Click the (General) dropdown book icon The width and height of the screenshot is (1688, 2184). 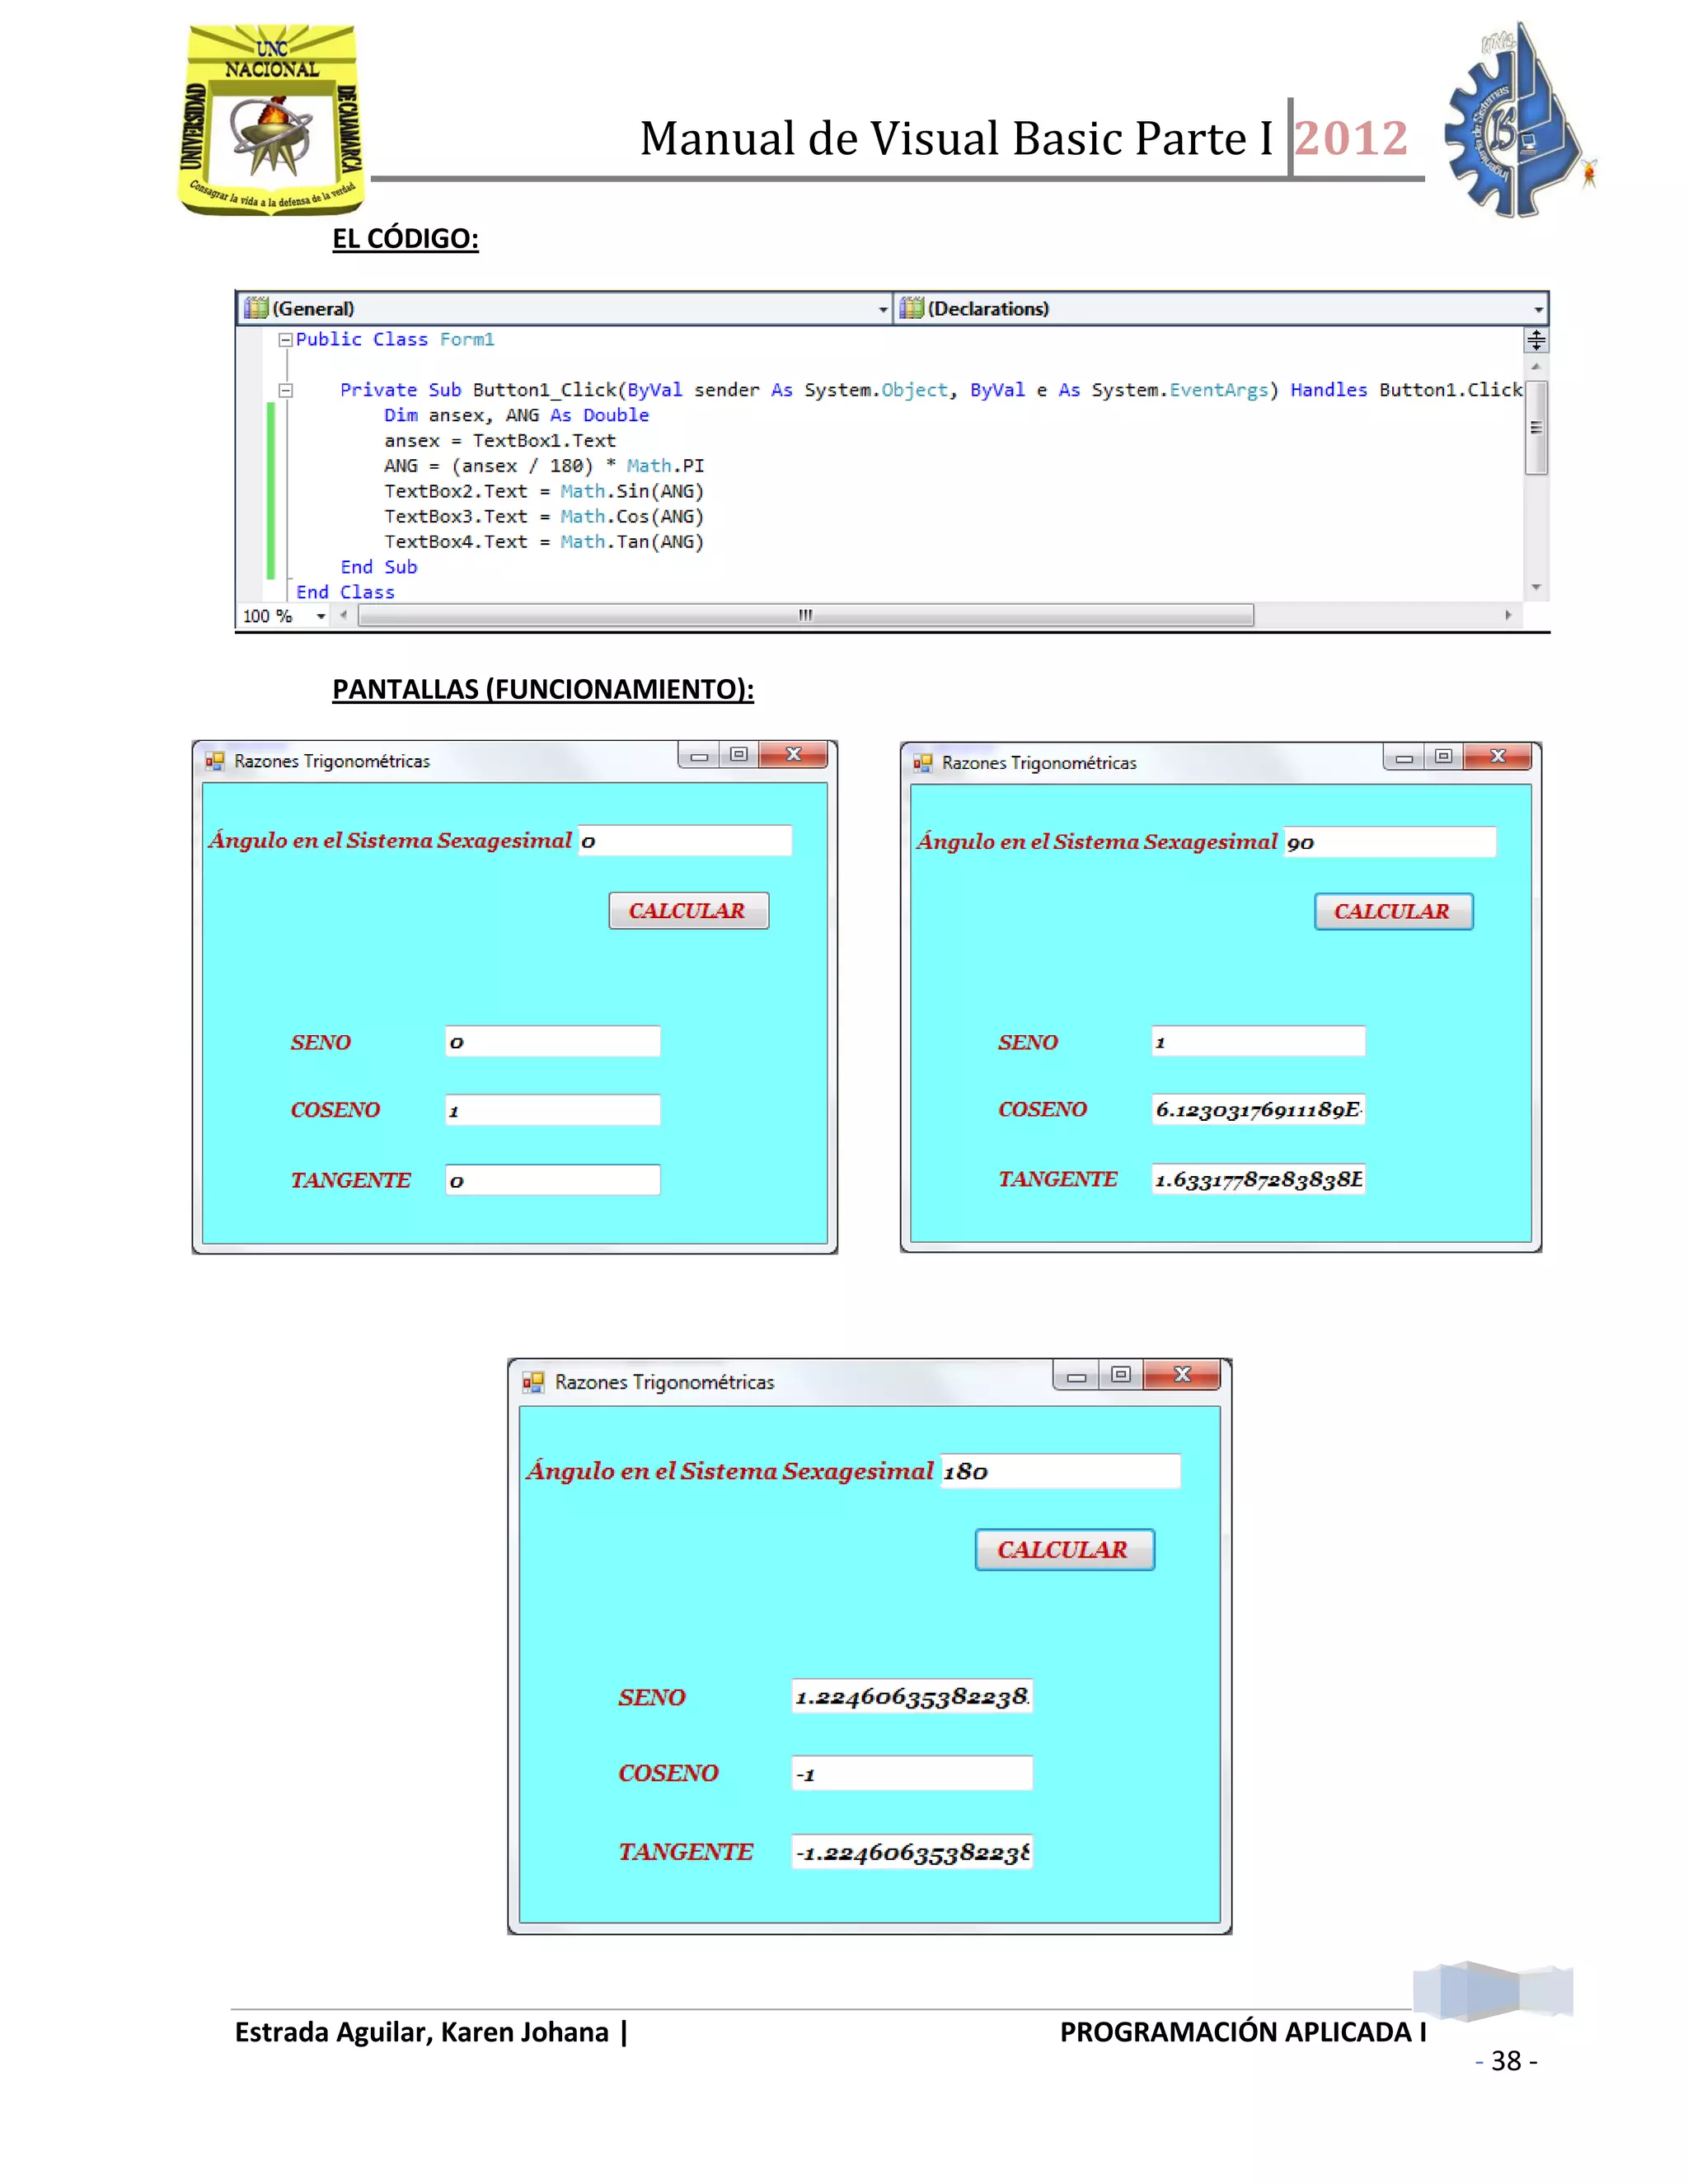[257, 308]
